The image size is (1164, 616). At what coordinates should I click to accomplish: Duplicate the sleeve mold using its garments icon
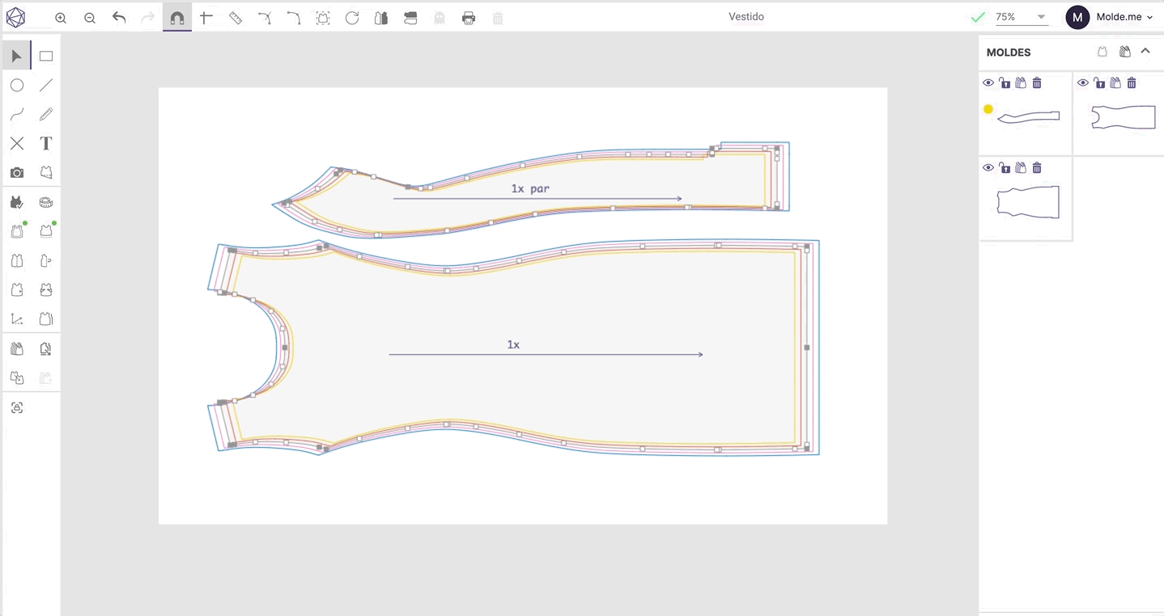click(x=1021, y=83)
